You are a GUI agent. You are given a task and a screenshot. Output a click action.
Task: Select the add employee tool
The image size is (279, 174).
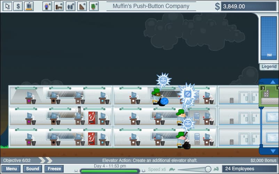coord(47,6)
